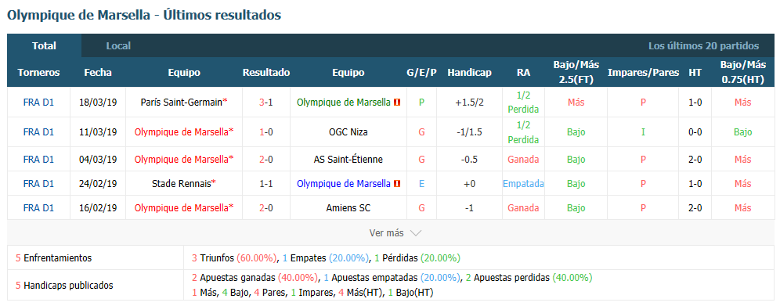Click FRA D1 league for 16/02/19 match
Image resolution: width=780 pixels, height=306 pixels.
coord(39,208)
